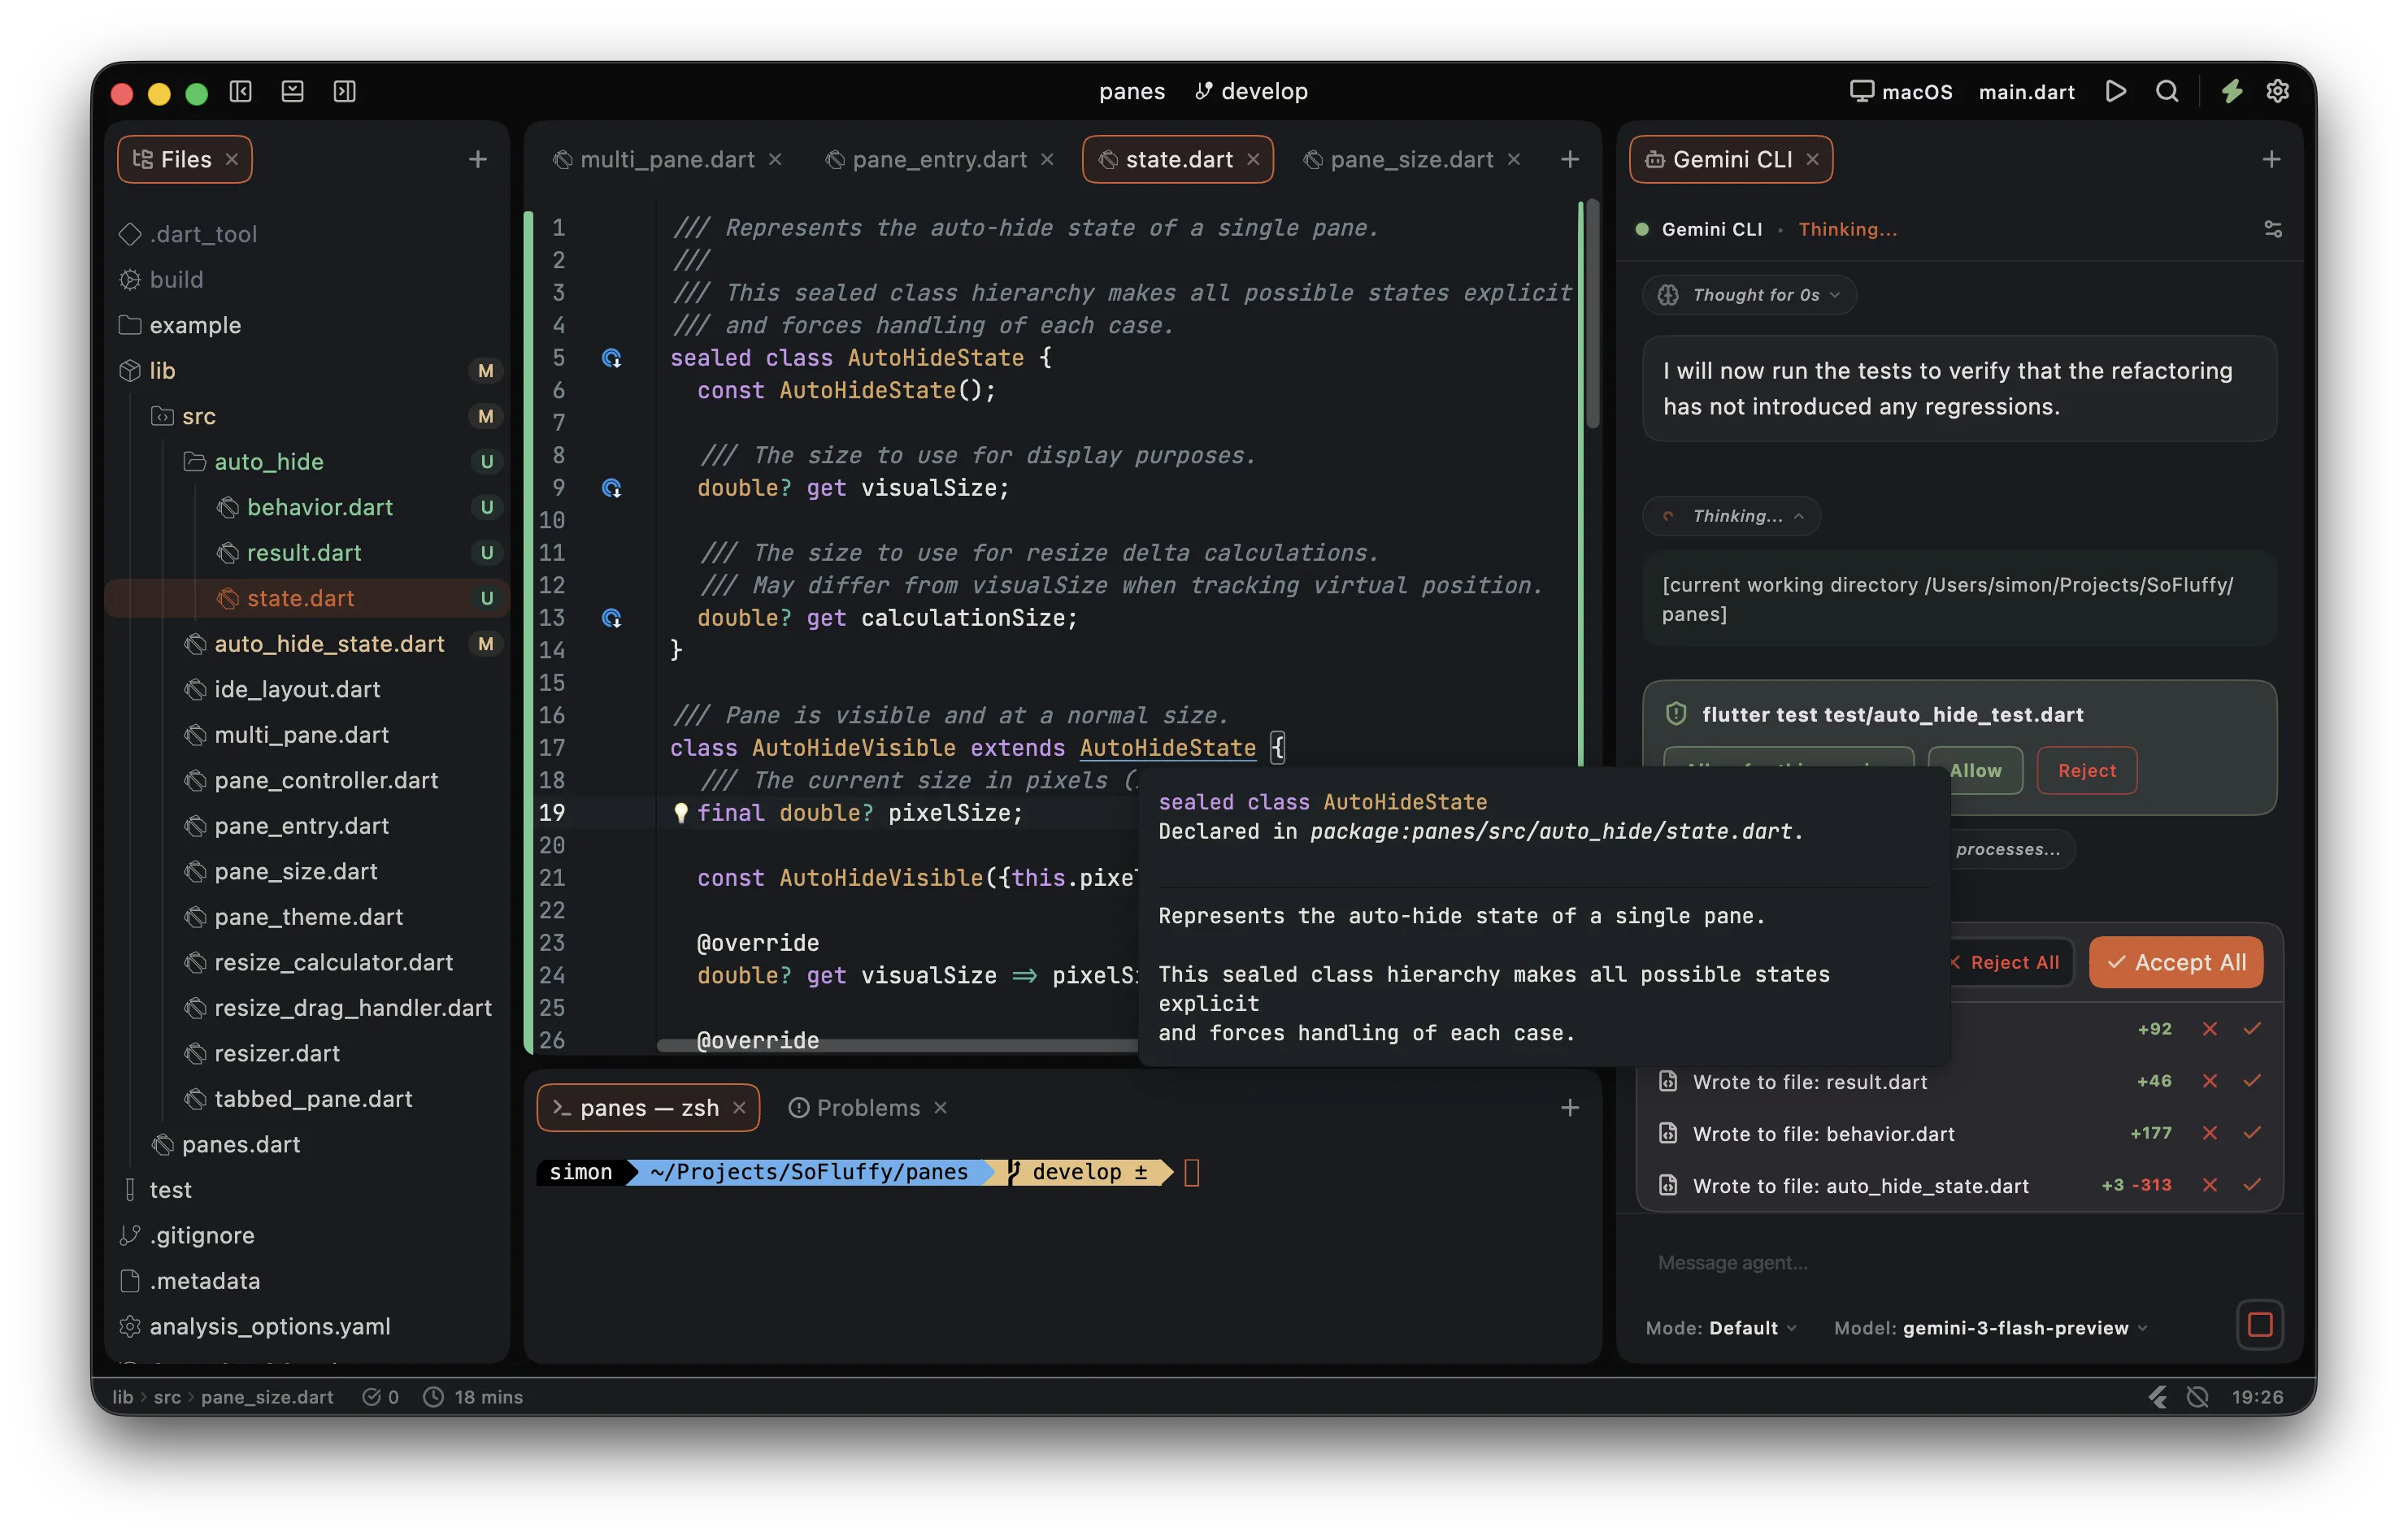2408x1536 pixels.
Task: Close the state.dart tab
Action: coord(1253,160)
